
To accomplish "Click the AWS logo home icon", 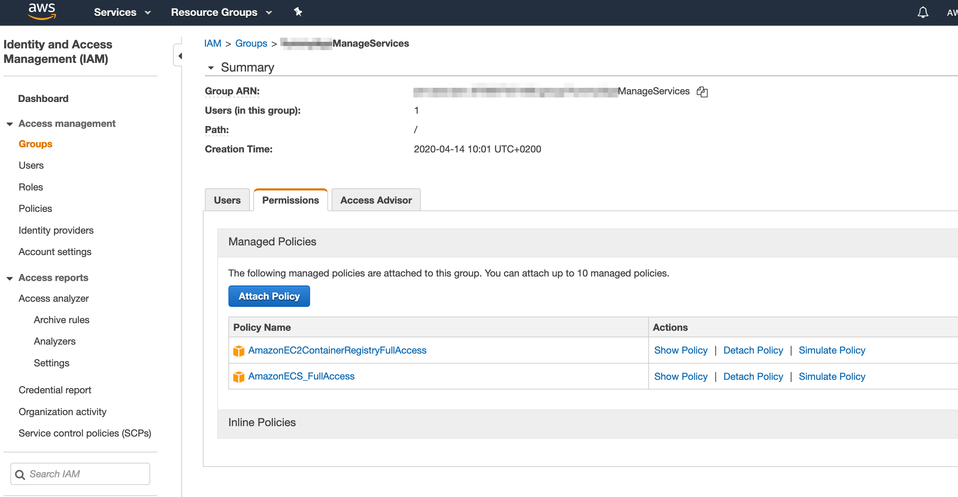I will pos(42,11).
